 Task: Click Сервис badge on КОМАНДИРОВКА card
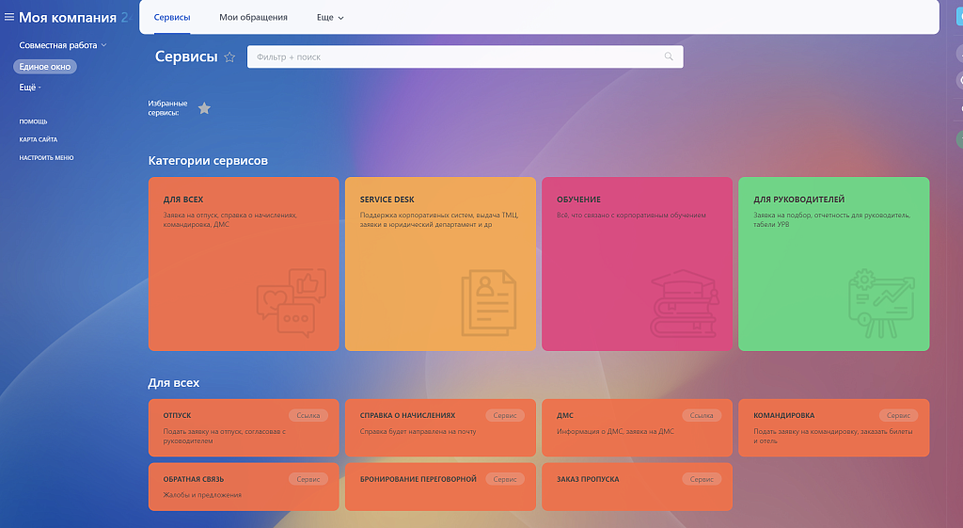[x=898, y=415]
